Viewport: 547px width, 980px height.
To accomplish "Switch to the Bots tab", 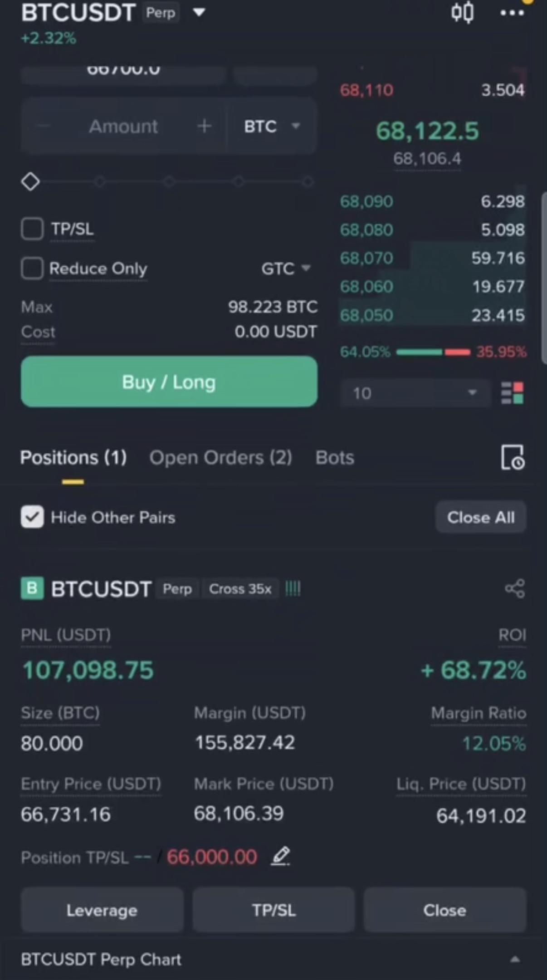I will 335,457.
